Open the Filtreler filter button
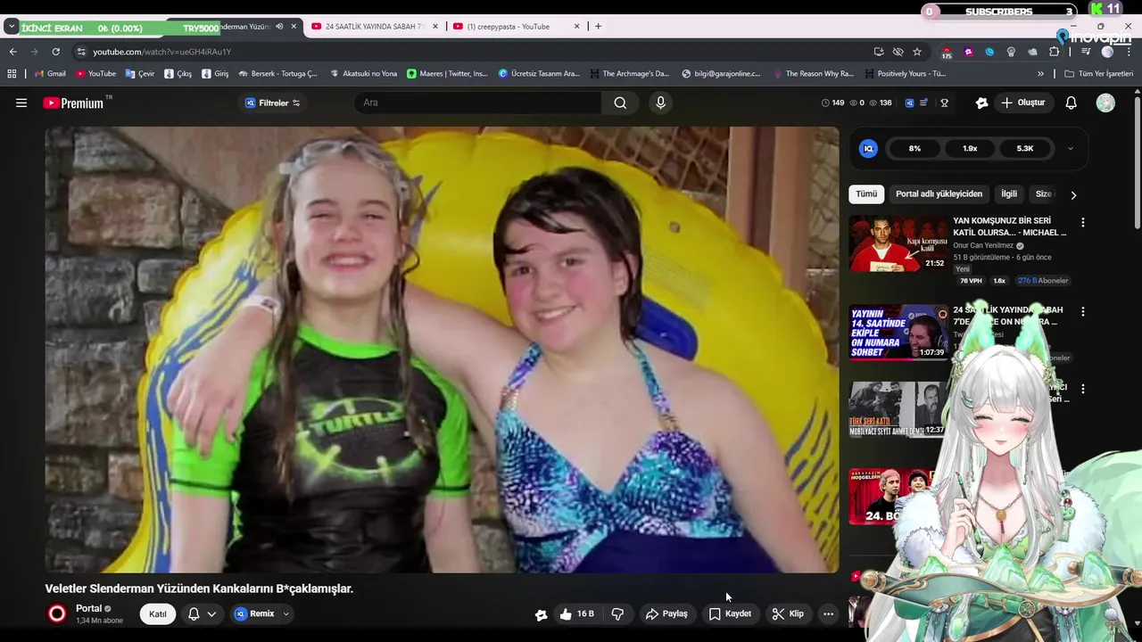This screenshot has width=1142, height=642. point(272,103)
